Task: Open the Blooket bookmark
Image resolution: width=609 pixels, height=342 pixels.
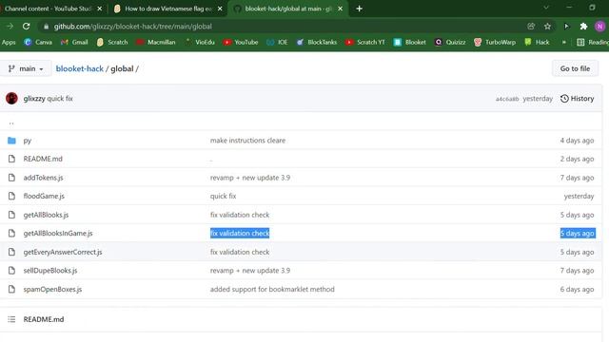Action: (x=410, y=42)
